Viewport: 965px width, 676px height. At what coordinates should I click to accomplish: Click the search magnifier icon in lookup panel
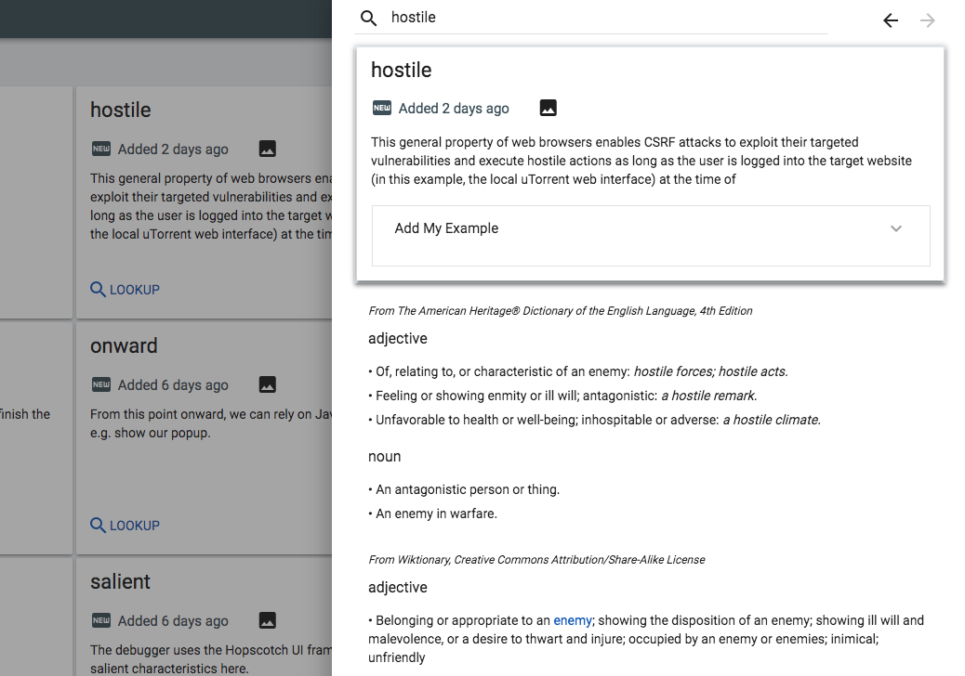[x=369, y=19]
